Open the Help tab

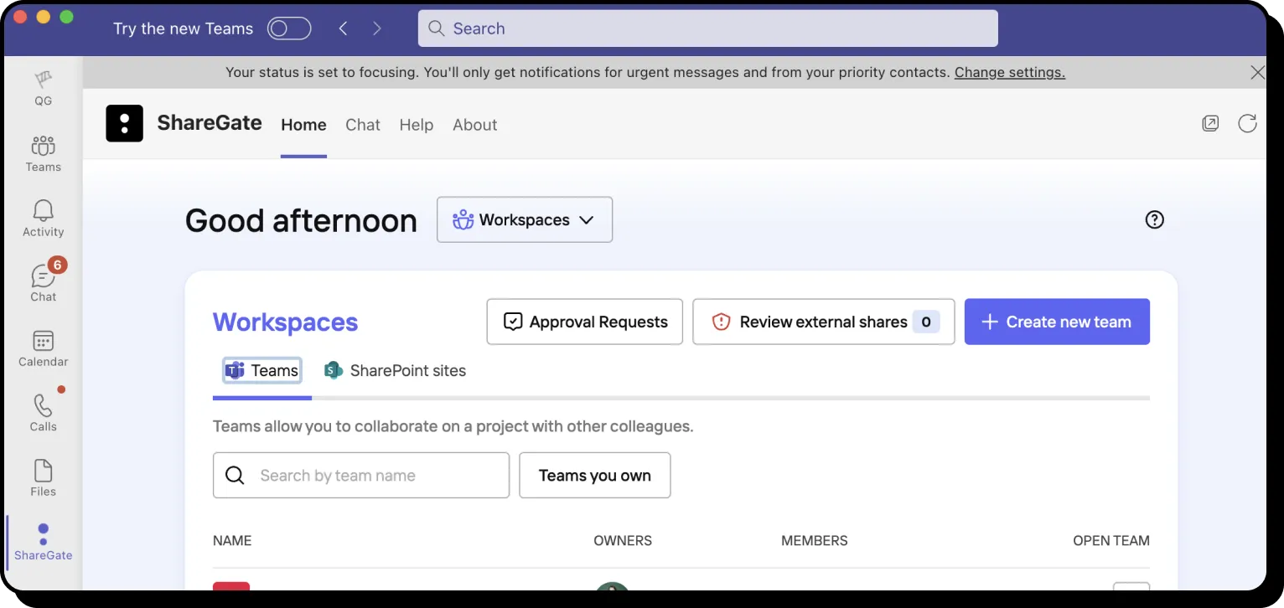click(417, 125)
